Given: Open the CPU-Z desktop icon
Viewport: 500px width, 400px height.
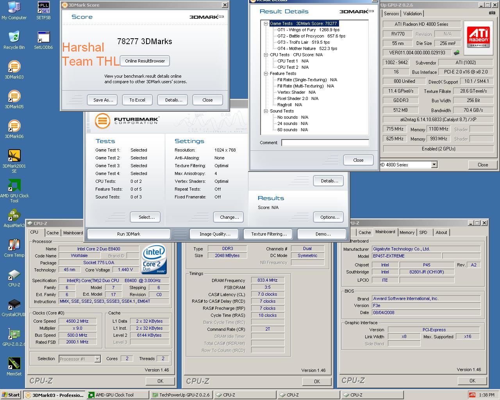Looking at the screenshot, I should pos(14,278).
